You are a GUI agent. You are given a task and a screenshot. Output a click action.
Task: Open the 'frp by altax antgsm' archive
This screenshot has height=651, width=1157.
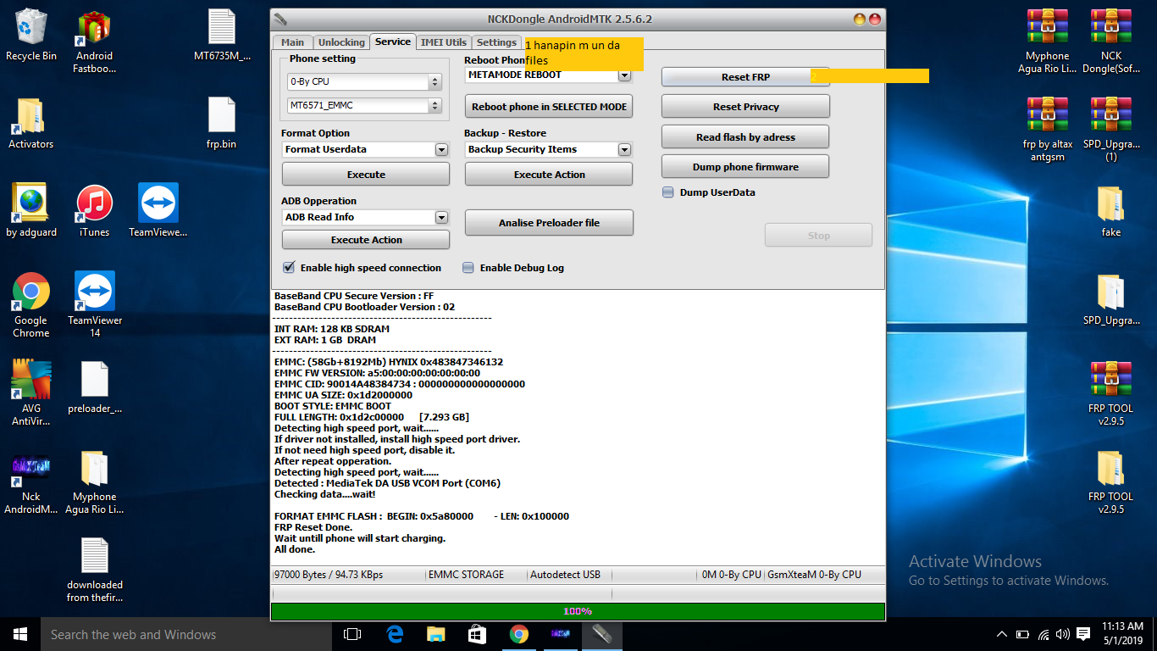pos(1048,129)
